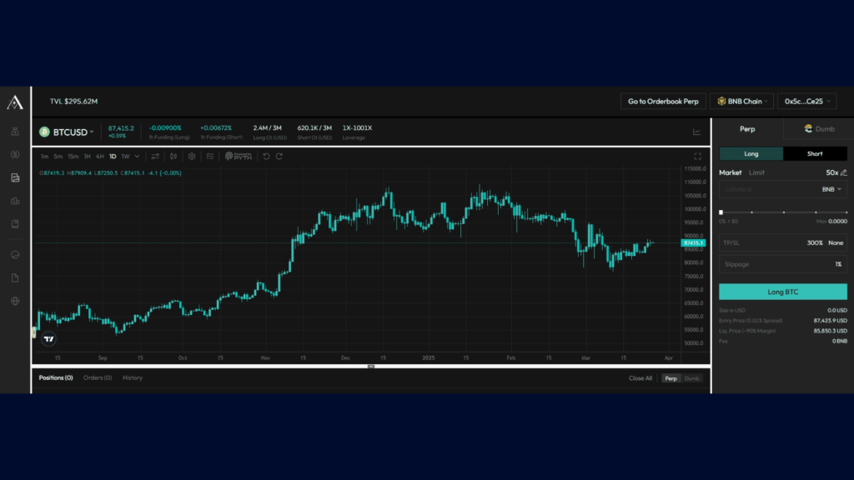Click Close All positions
The width and height of the screenshot is (854, 480).
pyautogui.click(x=640, y=378)
